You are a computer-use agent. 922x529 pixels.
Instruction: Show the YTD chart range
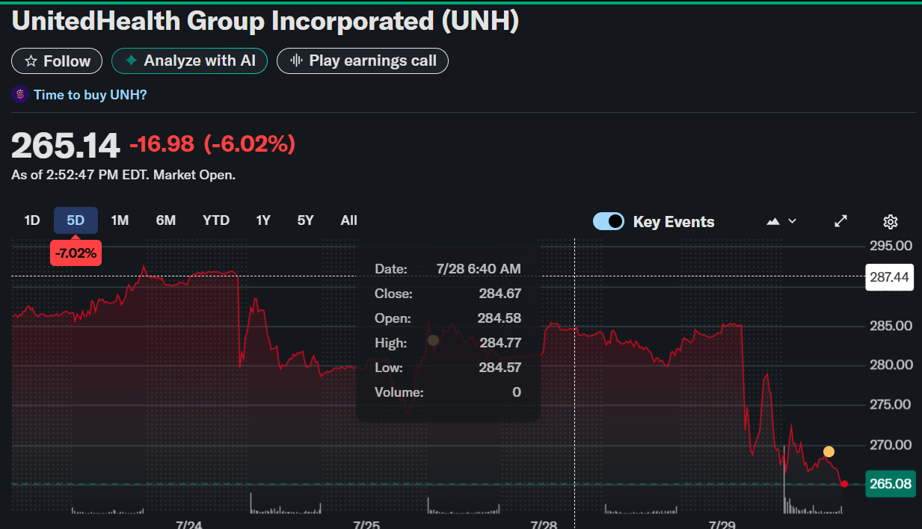(x=216, y=220)
